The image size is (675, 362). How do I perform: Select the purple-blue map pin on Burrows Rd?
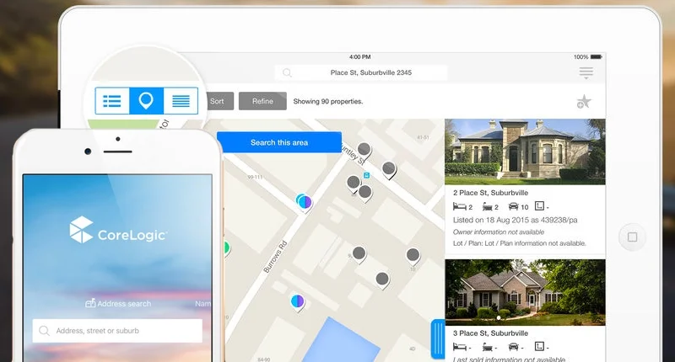(304, 201)
